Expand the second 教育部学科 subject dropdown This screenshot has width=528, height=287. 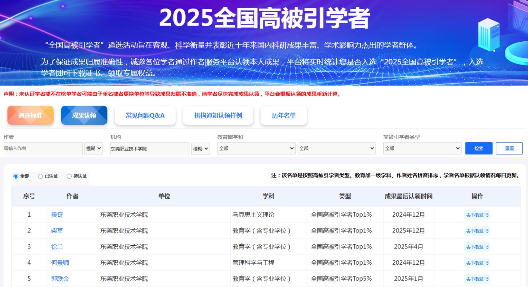336,148
